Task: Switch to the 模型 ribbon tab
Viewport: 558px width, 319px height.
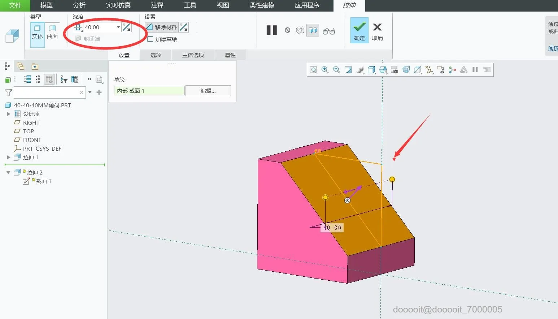Action: click(46, 5)
